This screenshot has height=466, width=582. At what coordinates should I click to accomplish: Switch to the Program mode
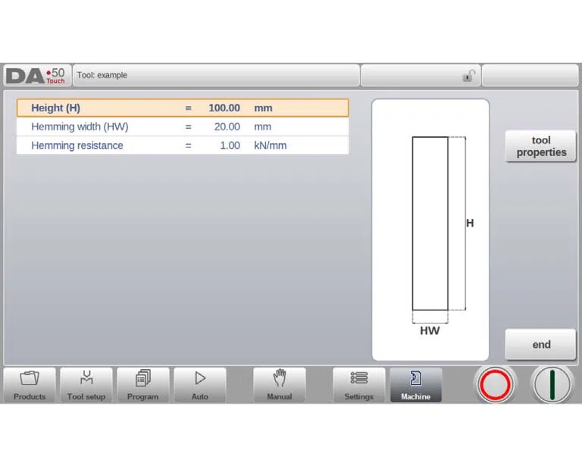pos(143,385)
